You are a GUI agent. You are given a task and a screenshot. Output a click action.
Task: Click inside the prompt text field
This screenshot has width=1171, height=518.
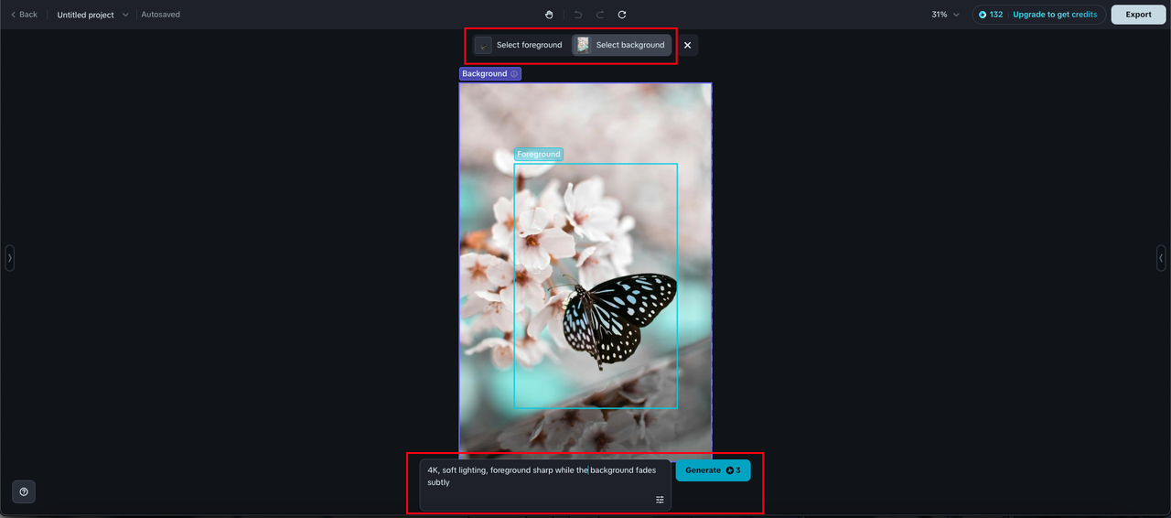tap(545, 485)
